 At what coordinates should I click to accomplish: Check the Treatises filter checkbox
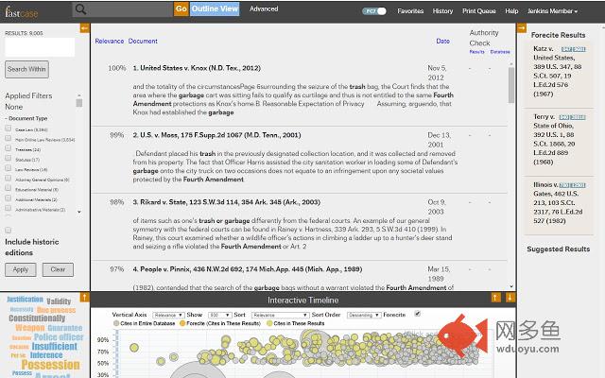(x=9, y=148)
